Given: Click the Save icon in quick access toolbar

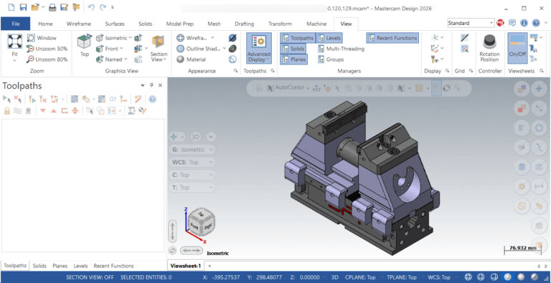Looking at the screenshot, I should point(23,7).
